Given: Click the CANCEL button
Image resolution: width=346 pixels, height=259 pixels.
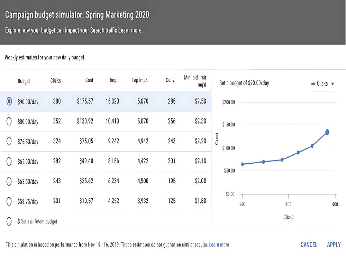Looking at the screenshot, I should (309, 244).
